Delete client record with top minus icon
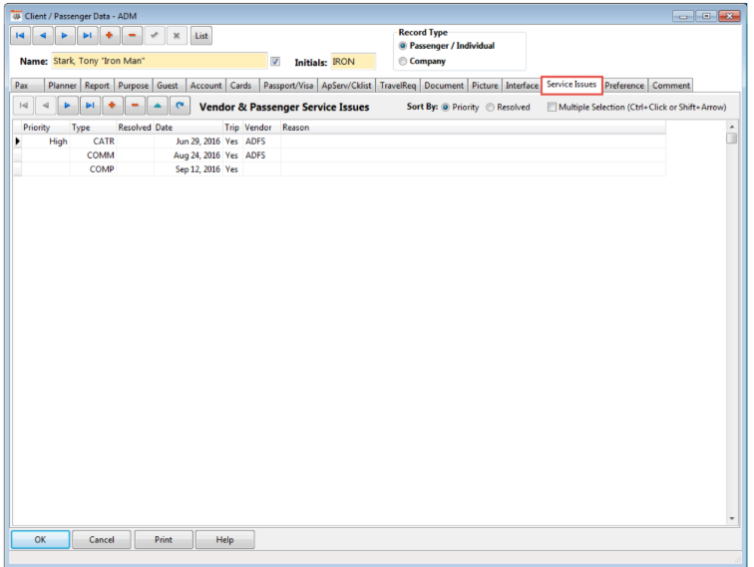754x567 pixels. [132, 36]
